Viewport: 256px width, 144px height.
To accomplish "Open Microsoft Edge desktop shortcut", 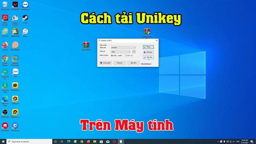I will click(5, 101).
